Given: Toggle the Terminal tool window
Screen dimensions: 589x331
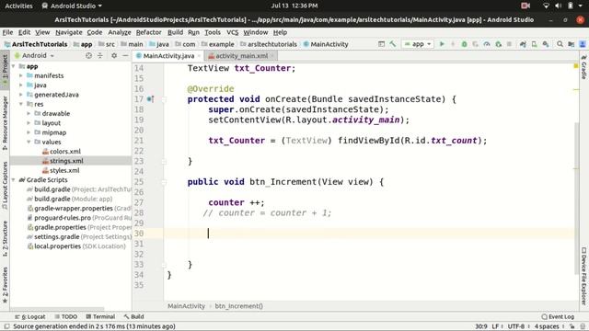Looking at the screenshot, I should tap(100, 316).
